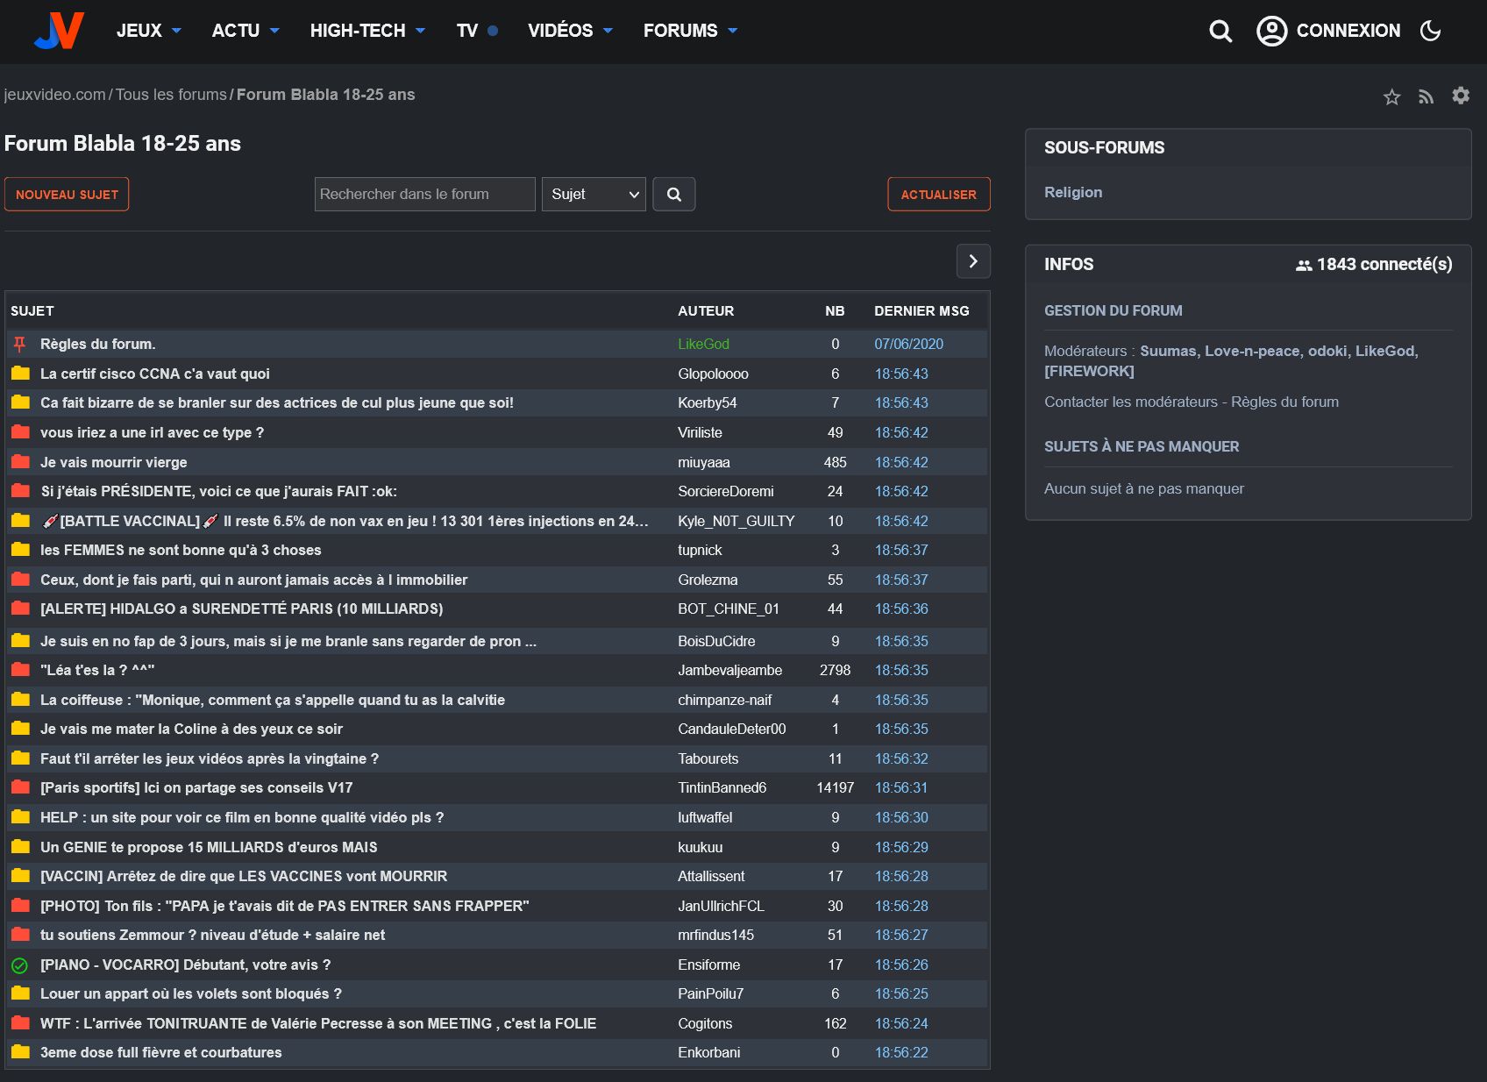Expand the VIDÉOS menu

570,31
